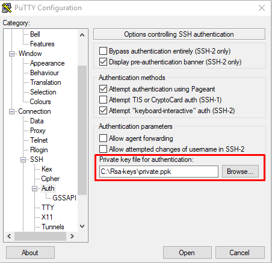Click the private key file path field

click(x=159, y=172)
